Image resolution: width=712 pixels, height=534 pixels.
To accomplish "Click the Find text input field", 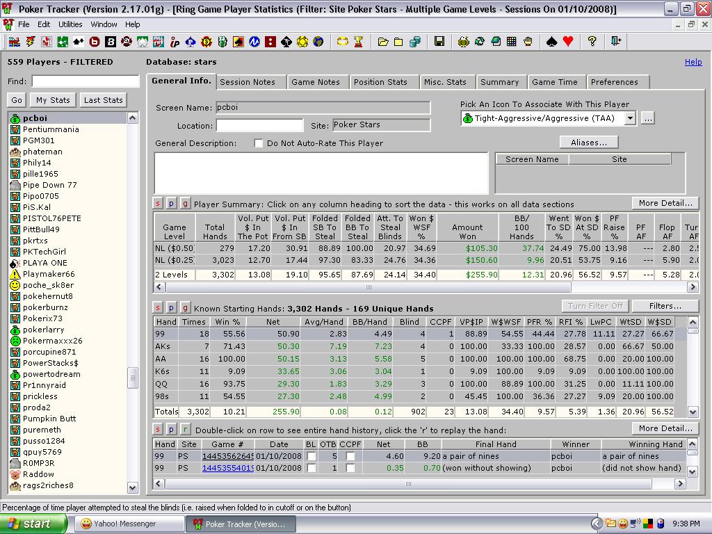I will coord(86,81).
